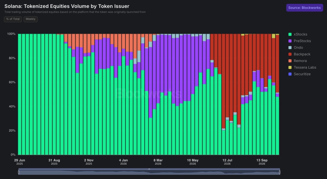
Task: Click the chart title text
Action: point(67,6)
